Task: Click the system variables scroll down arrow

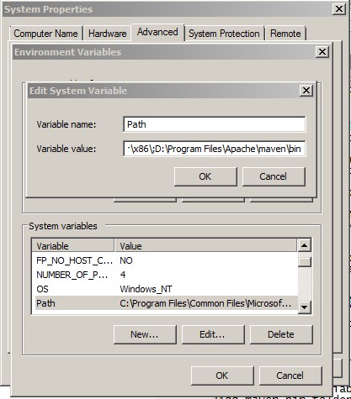Action: coord(305,307)
